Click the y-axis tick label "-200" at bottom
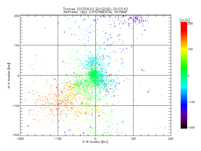Image resolution: width=201 pixels, height=151 pixels. coord(16,135)
